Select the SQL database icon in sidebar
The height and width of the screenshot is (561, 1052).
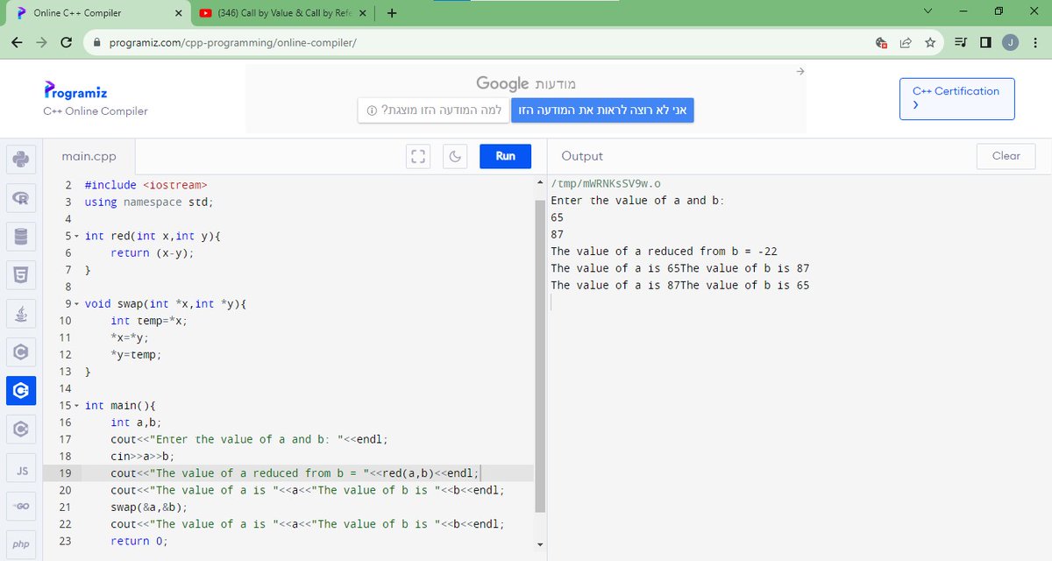21,235
